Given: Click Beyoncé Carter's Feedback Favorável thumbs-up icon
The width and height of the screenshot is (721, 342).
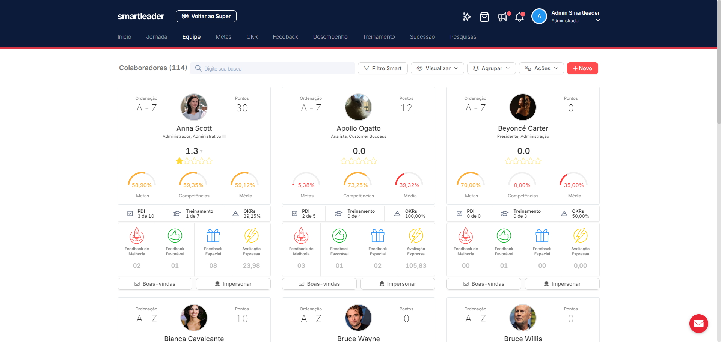Looking at the screenshot, I should pyautogui.click(x=504, y=236).
